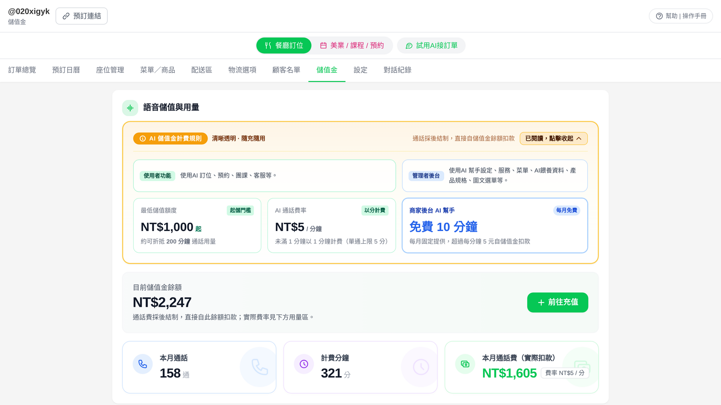This screenshot has height=405, width=721.
Task: Click the 使用者功能 tag
Action: [x=157, y=176]
